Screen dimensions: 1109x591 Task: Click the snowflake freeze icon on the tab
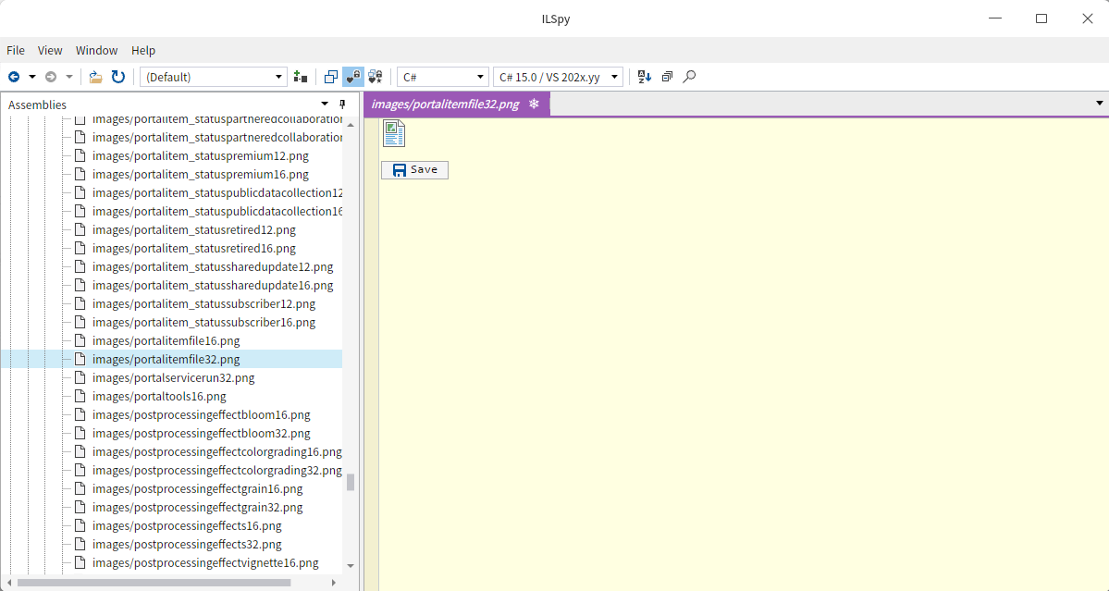[x=535, y=105]
